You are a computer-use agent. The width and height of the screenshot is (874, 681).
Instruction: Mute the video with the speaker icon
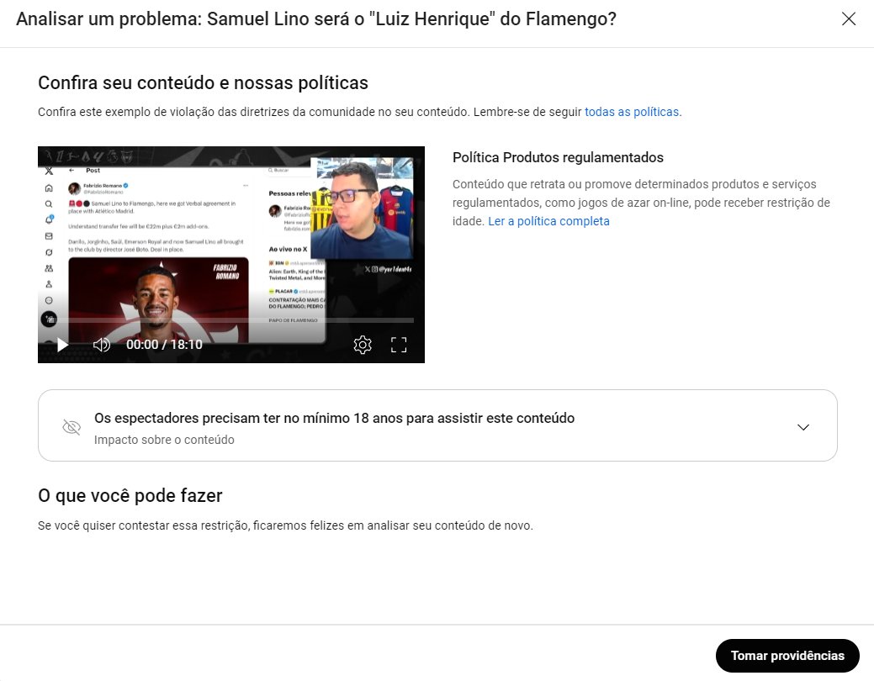[102, 345]
